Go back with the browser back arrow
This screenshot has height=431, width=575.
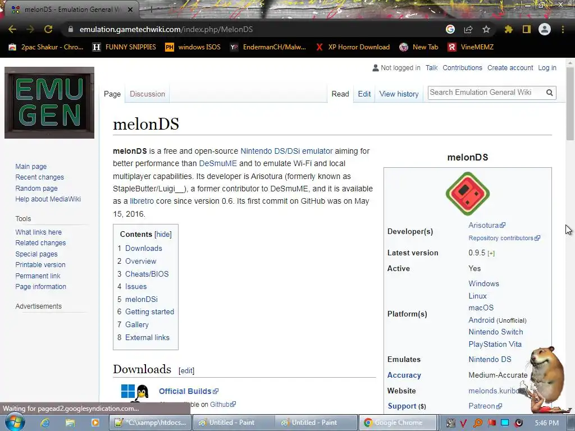pos(12,29)
